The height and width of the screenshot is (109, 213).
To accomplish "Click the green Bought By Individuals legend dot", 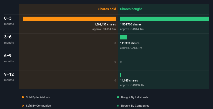I will 118,97.
